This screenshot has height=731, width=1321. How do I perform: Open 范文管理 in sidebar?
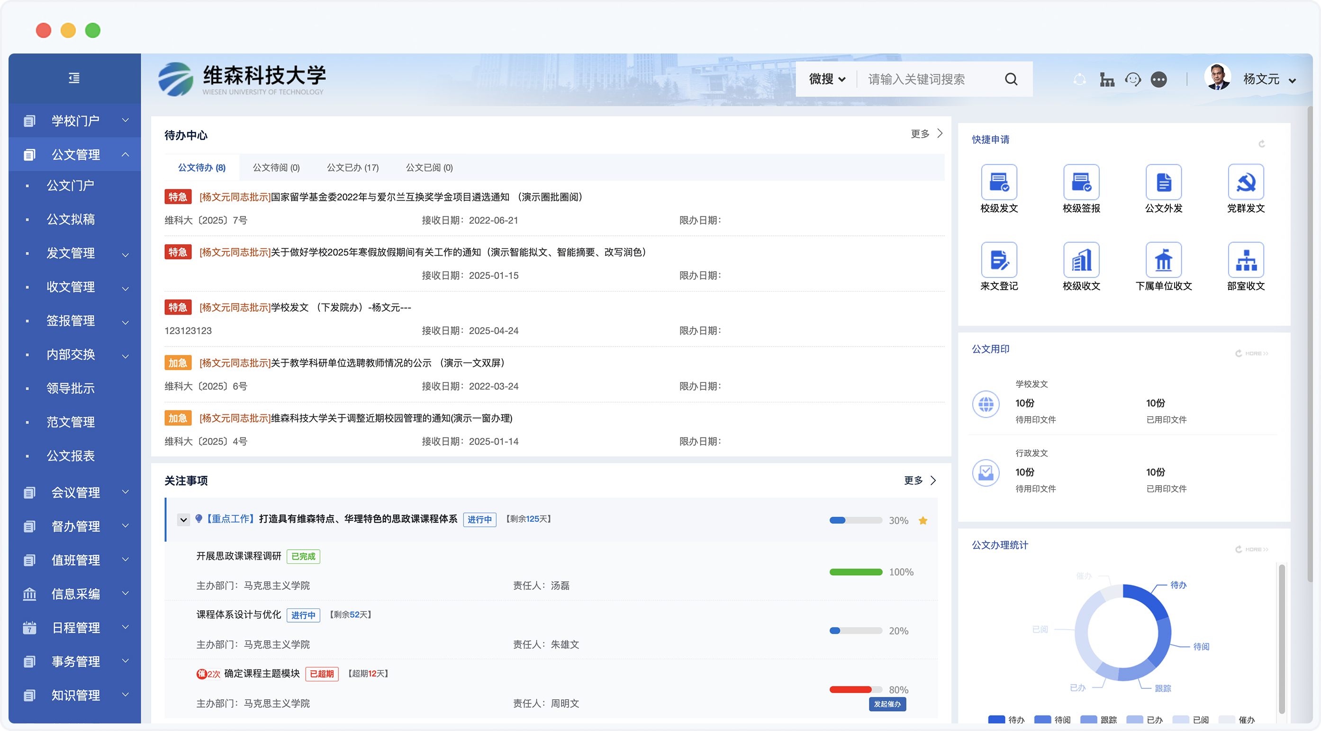click(x=70, y=422)
